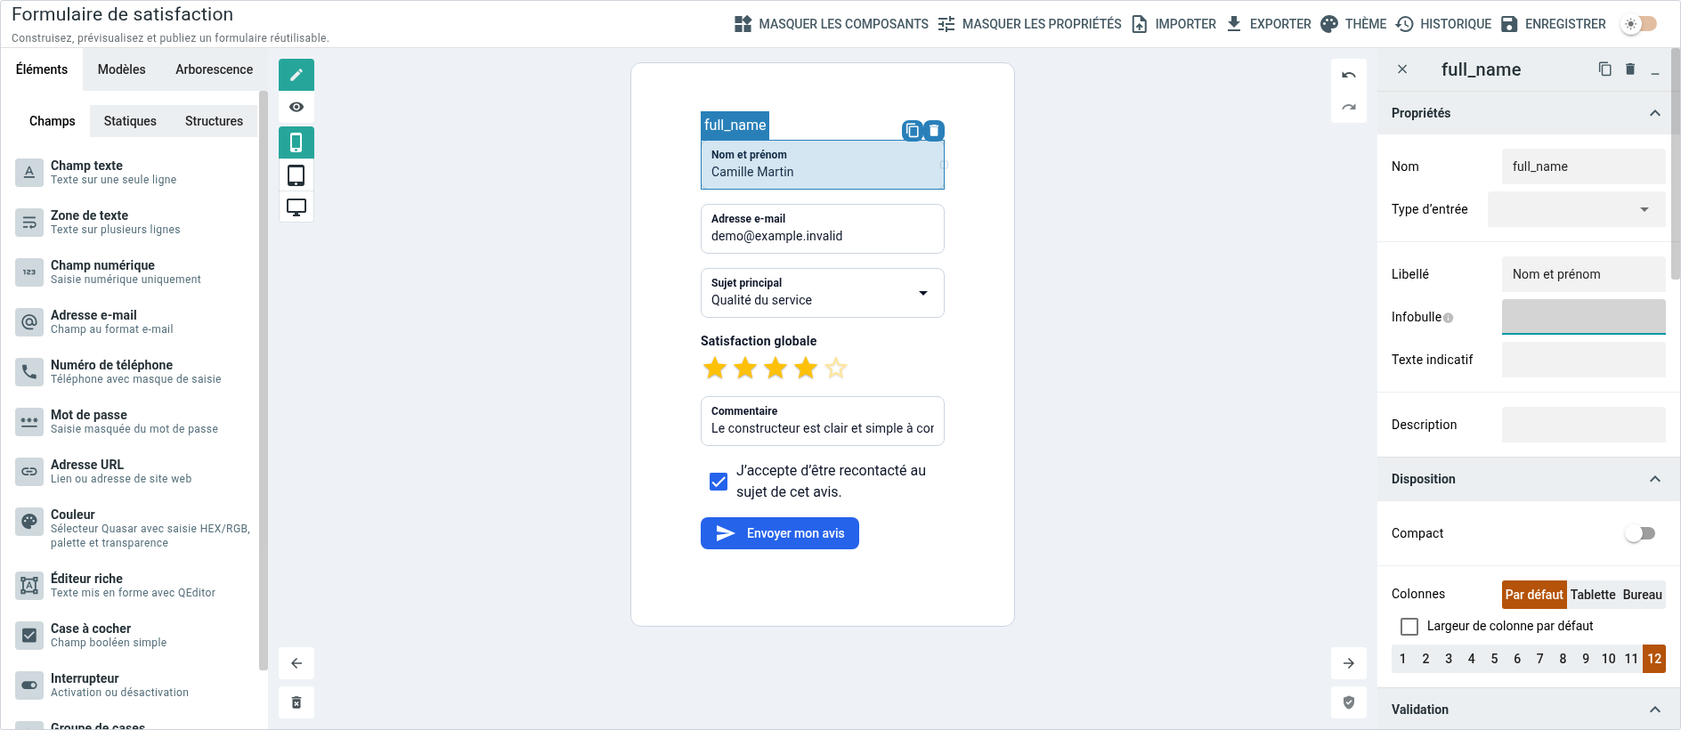Collapse the Disposition section

pos(1528,479)
